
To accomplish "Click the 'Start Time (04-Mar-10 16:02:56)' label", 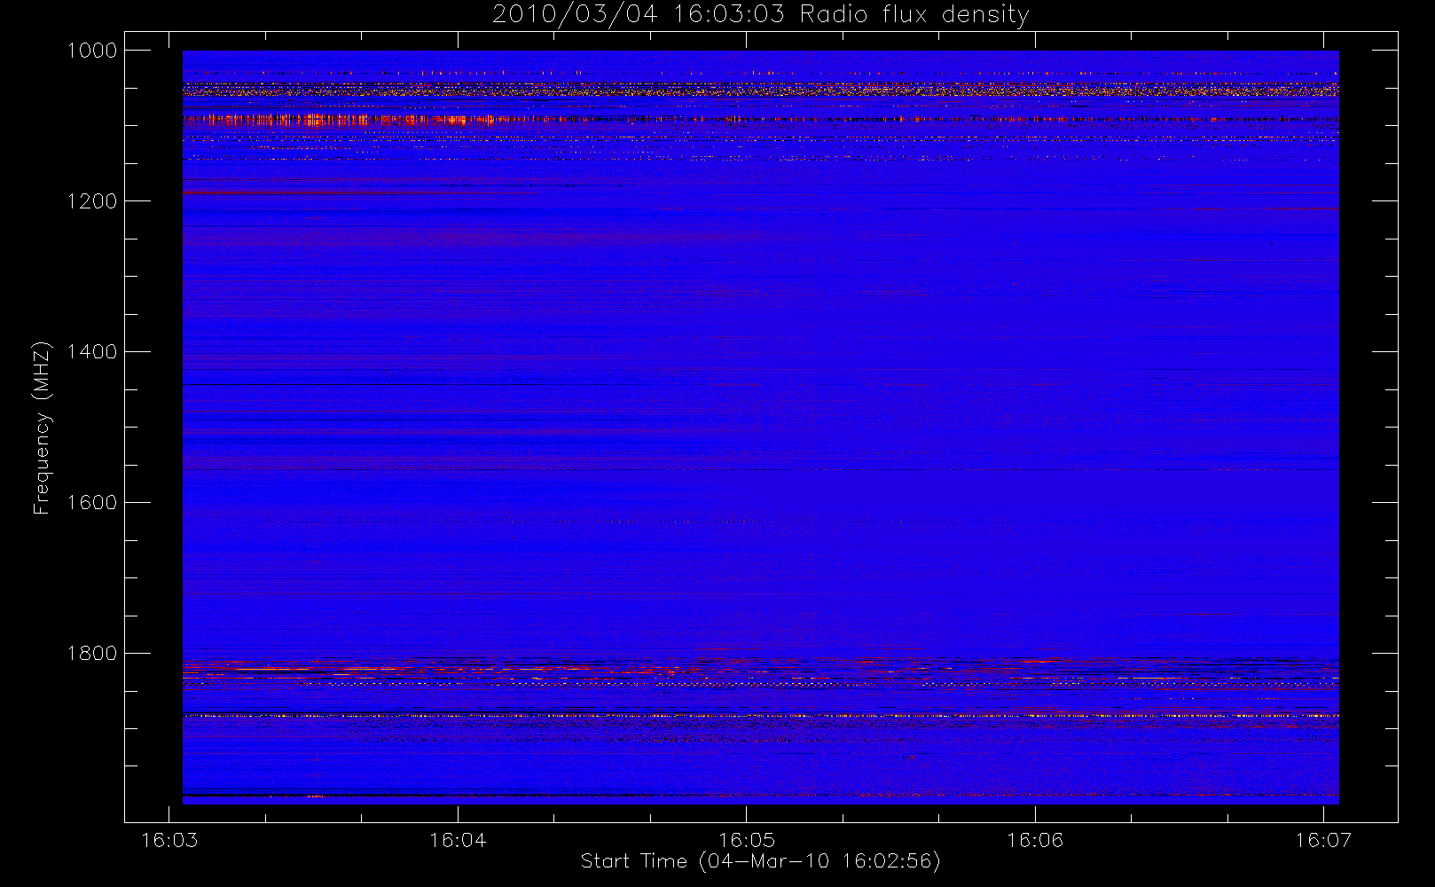I will (x=760, y=861).
